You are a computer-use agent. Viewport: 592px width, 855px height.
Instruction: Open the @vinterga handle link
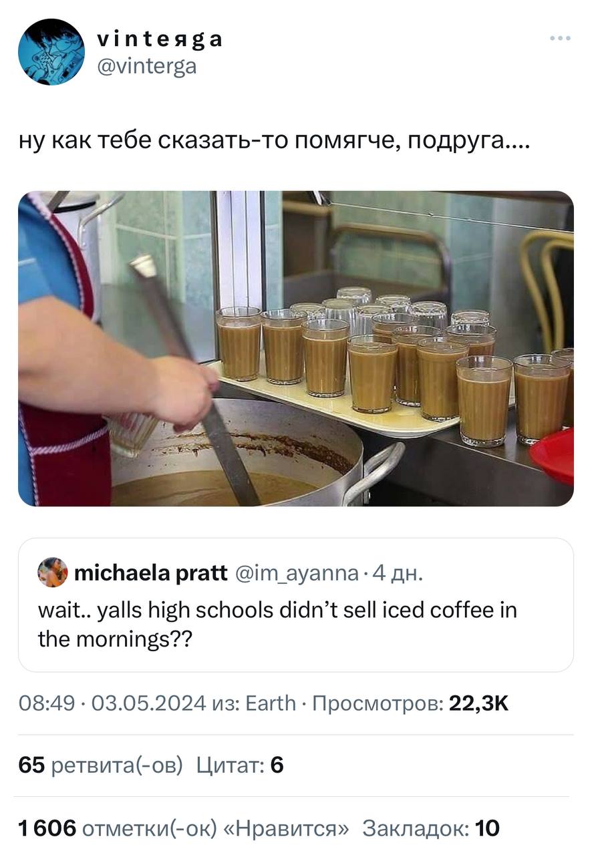pos(147,67)
